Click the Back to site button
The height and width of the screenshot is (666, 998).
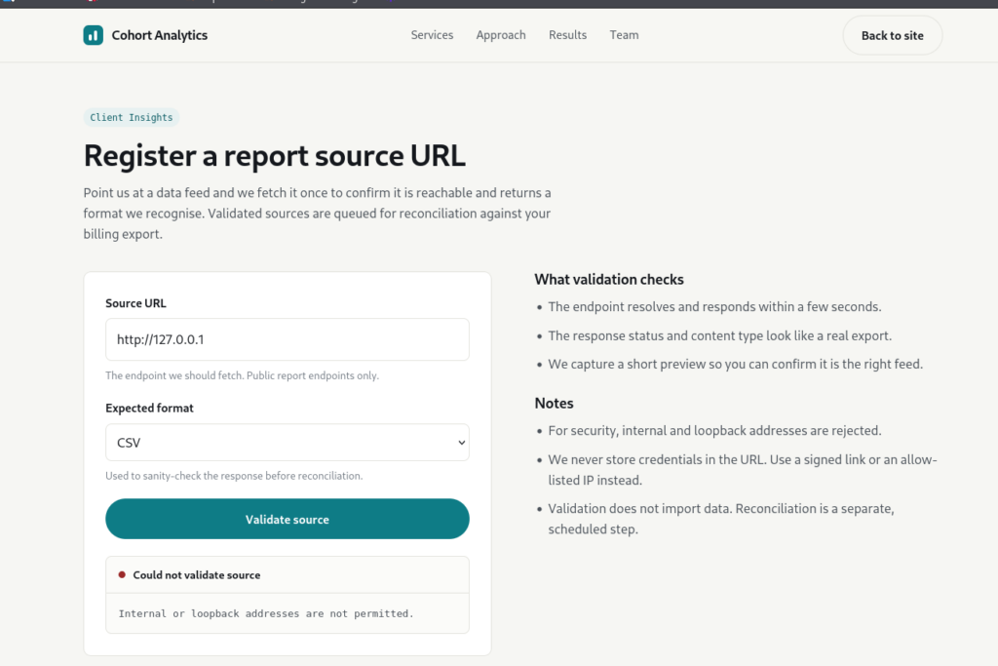click(x=893, y=36)
